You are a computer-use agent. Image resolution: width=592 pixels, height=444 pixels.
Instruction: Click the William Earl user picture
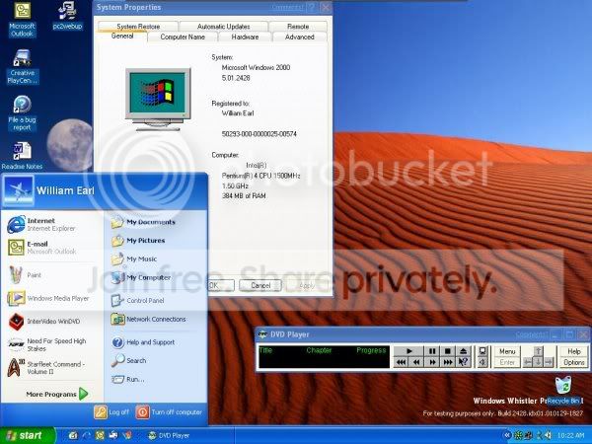pyautogui.click(x=18, y=190)
